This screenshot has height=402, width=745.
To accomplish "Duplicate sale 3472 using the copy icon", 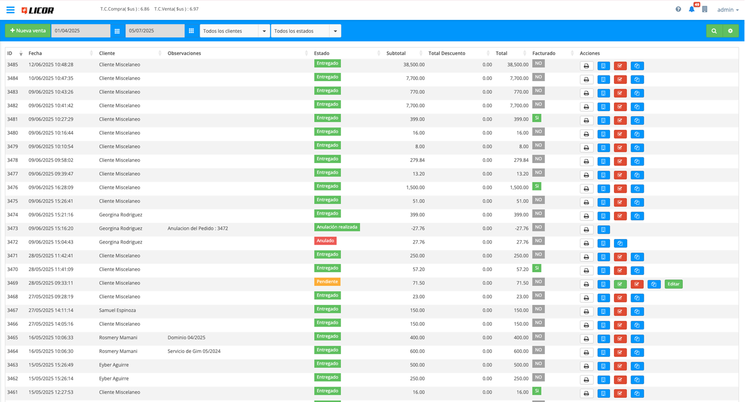I will (x=620, y=244).
